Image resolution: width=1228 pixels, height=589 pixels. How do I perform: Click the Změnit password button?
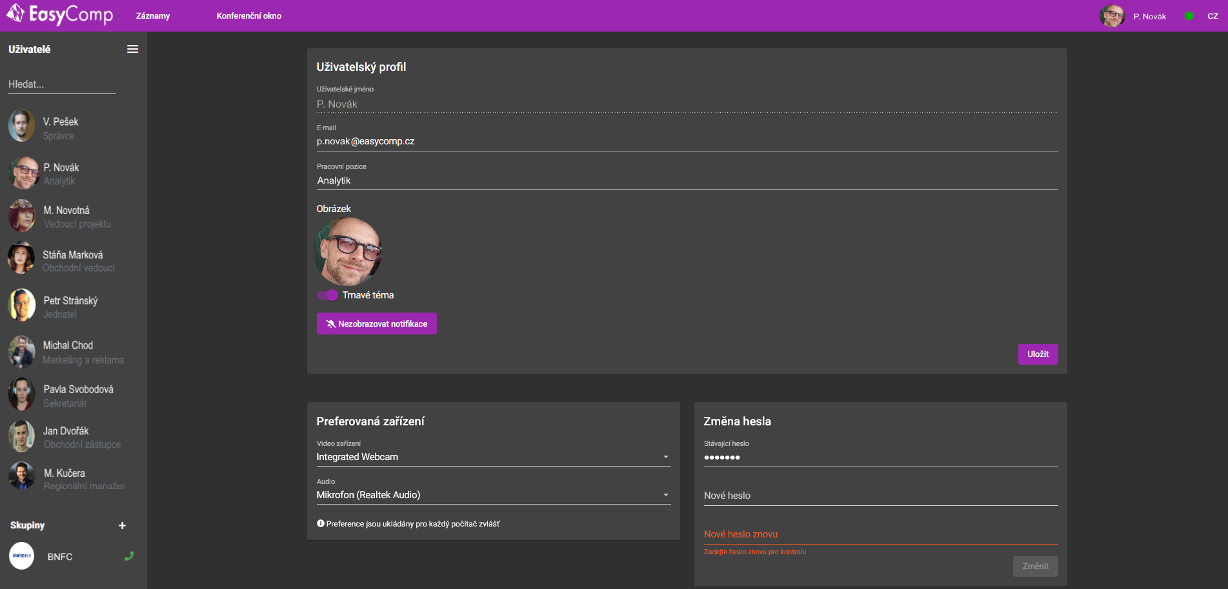pos(1035,566)
